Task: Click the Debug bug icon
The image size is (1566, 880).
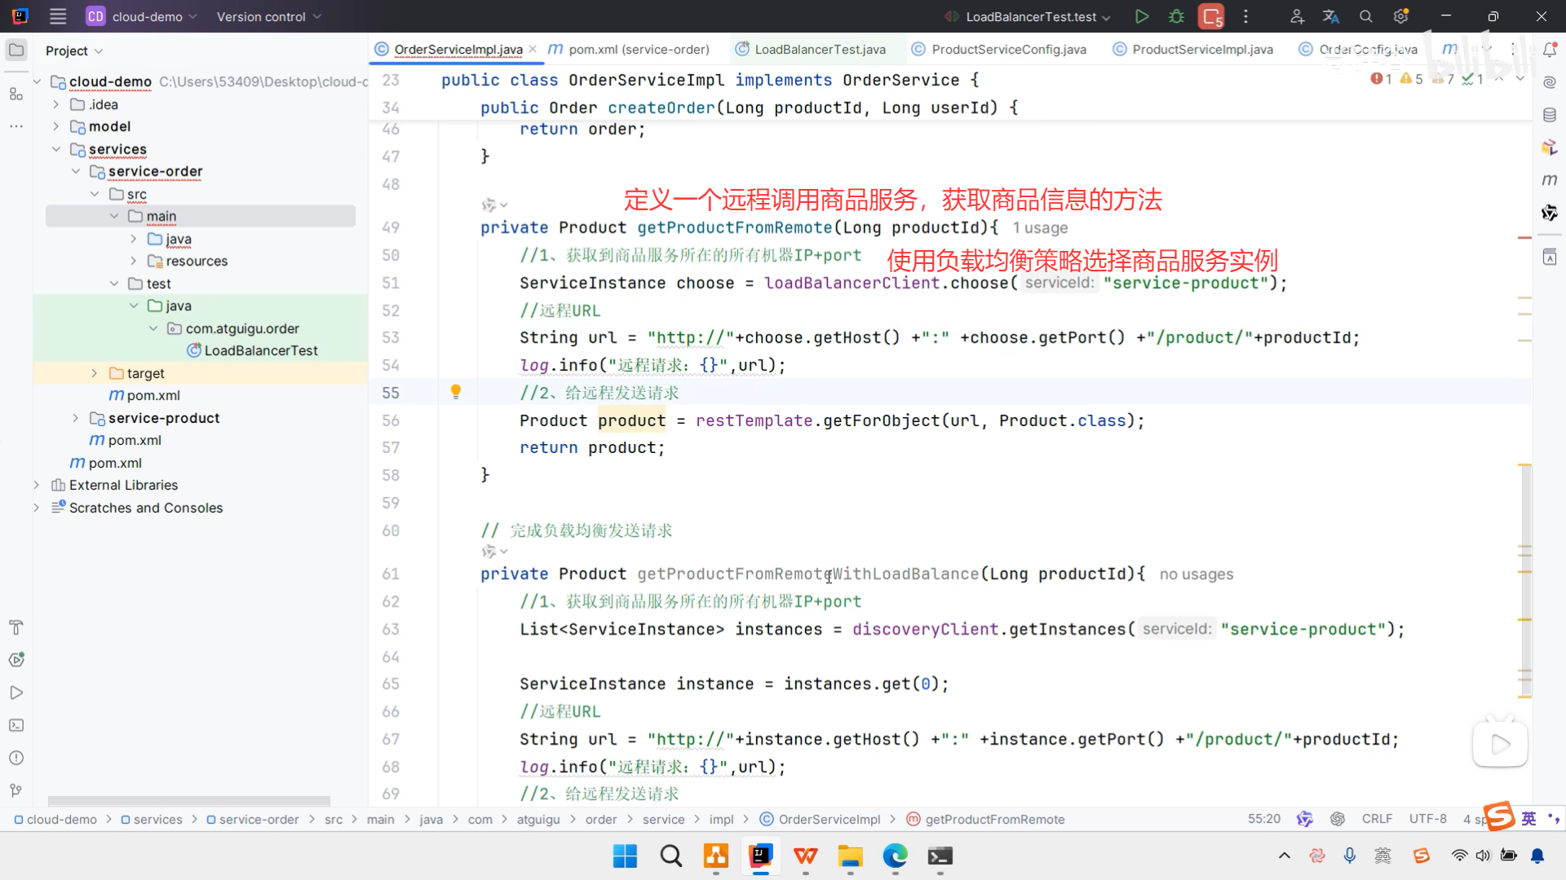Action: click(x=1176, y=16)
